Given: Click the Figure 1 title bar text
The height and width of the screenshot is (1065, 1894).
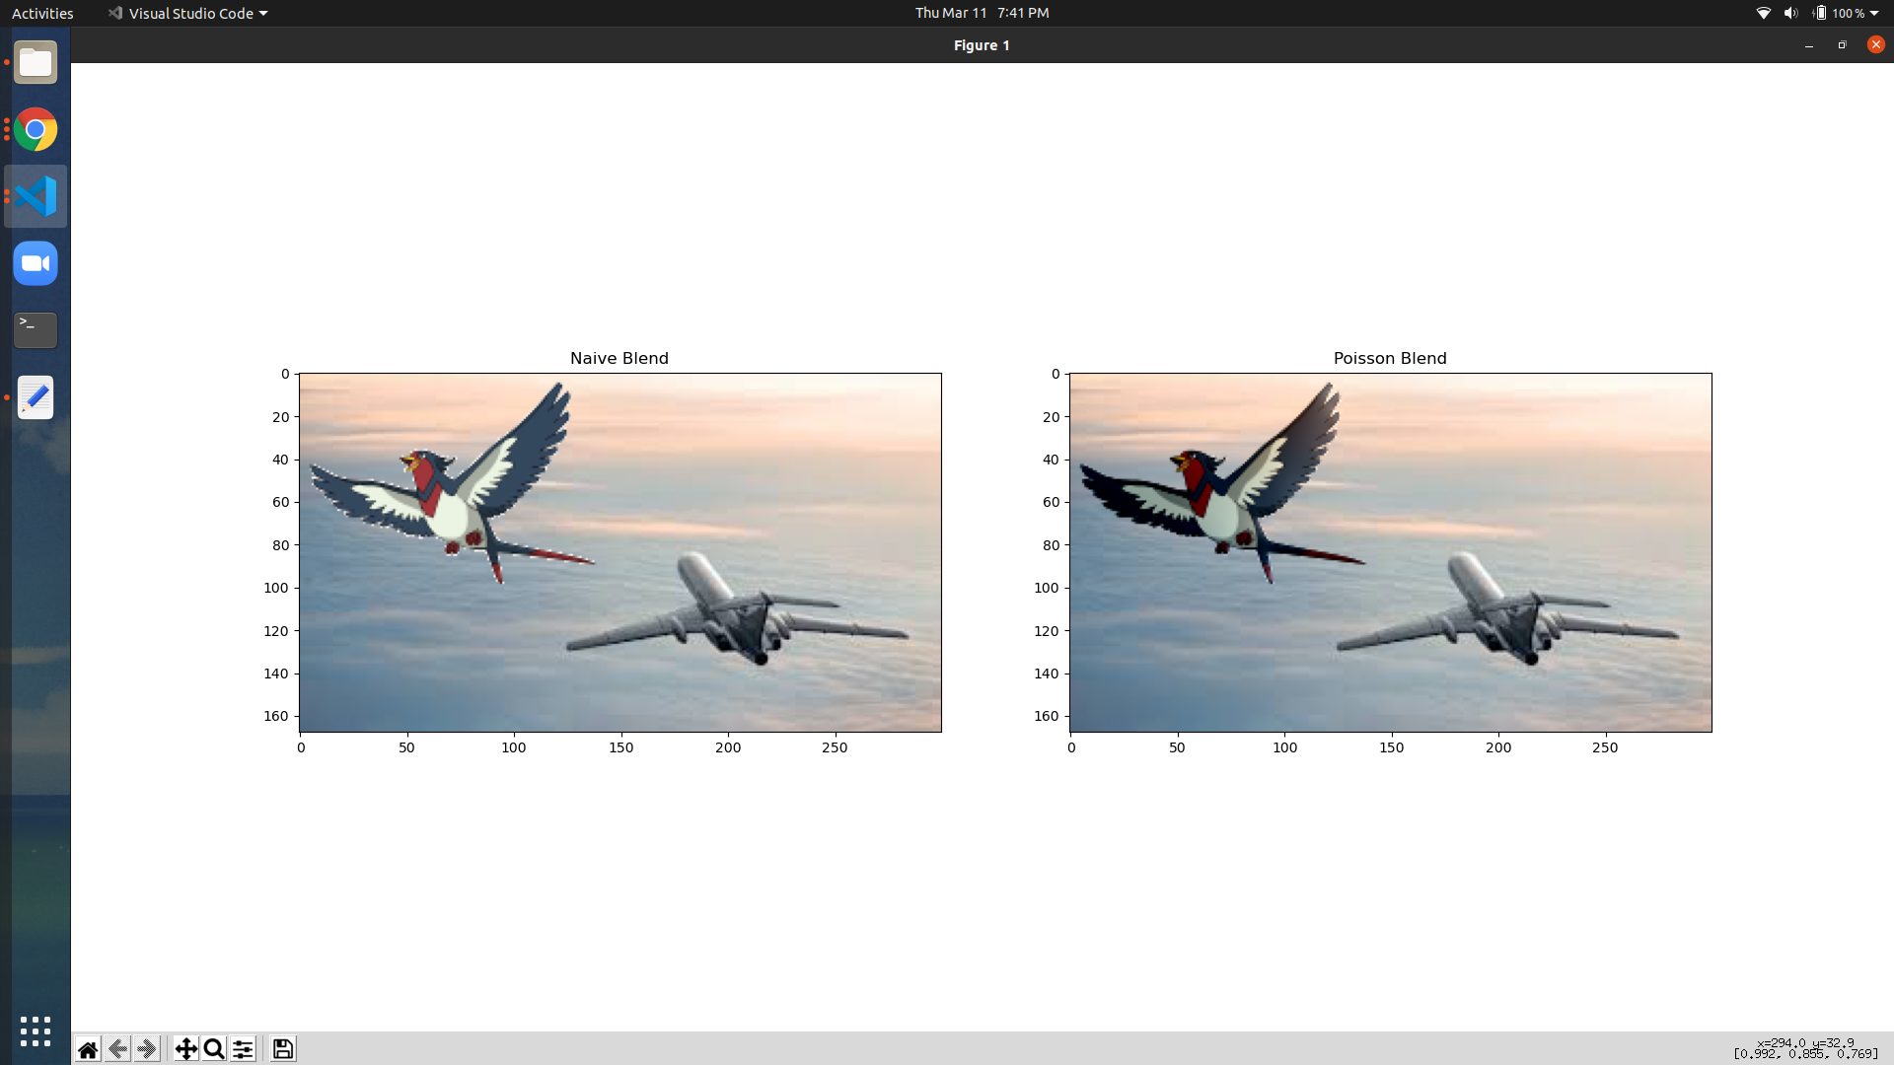Looking at the screenshot, I should click(982, 45).
